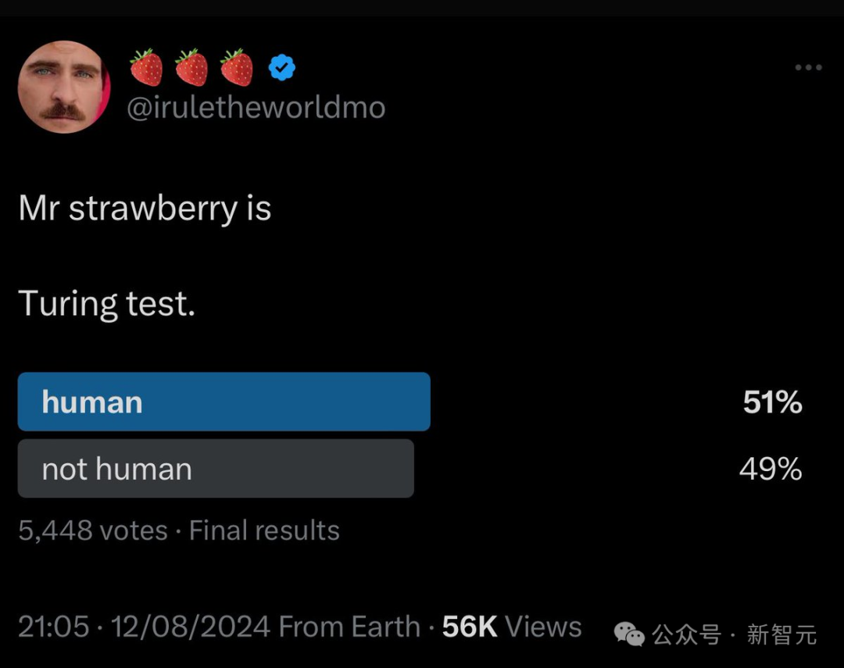
Task: Select the "human" poll option bar
Action: [x=224, y=402]
